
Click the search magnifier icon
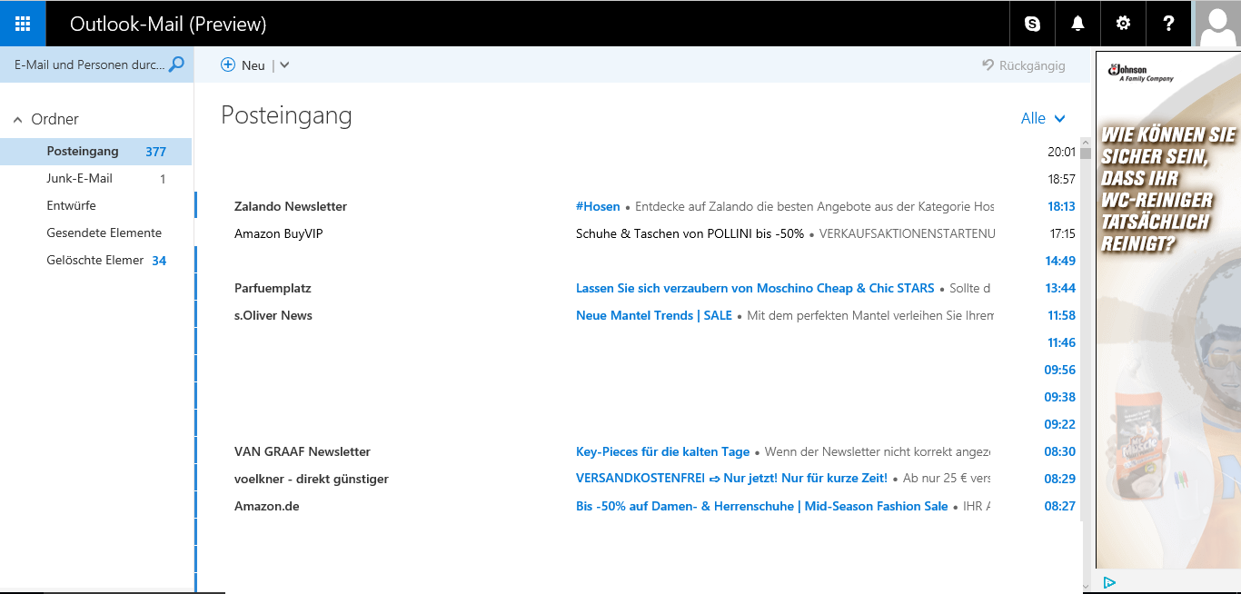[x=177, y=64]
